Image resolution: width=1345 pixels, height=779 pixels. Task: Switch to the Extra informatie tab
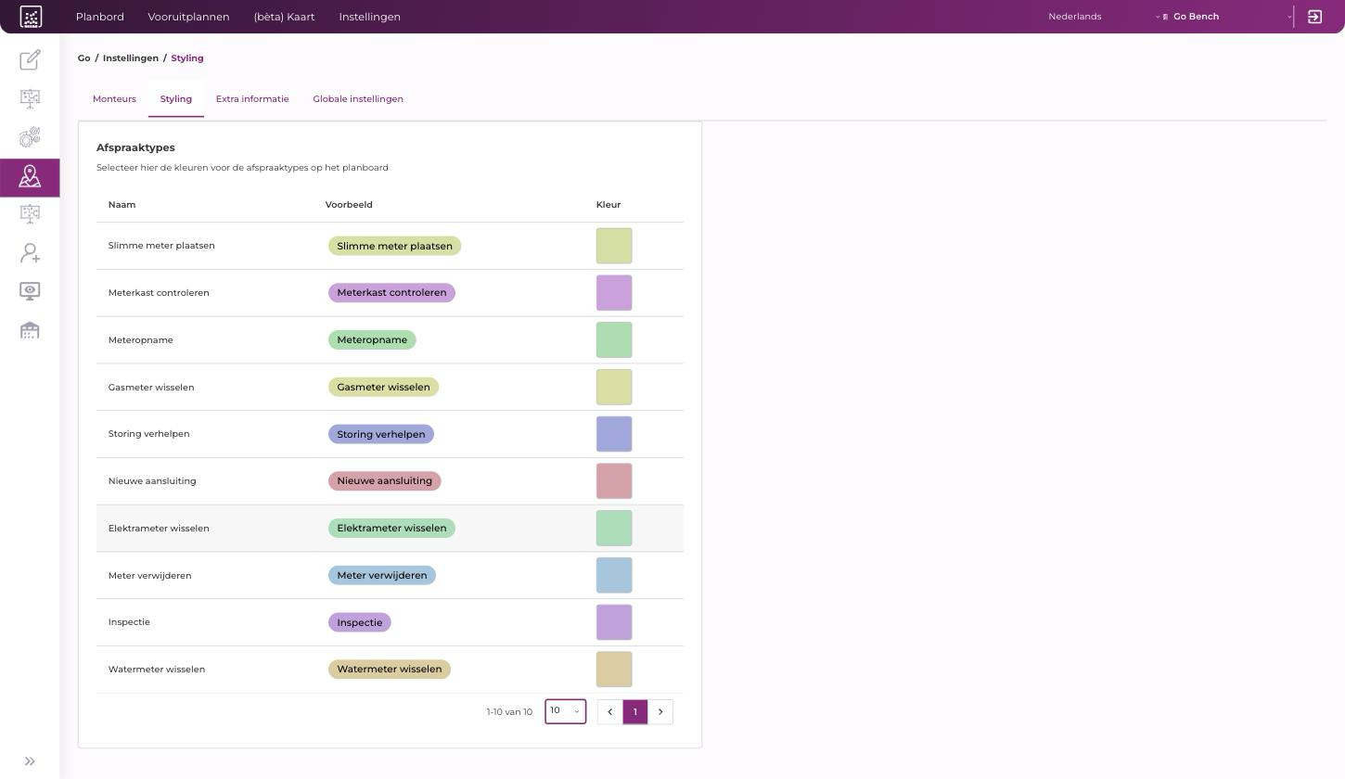coord(252,99)
